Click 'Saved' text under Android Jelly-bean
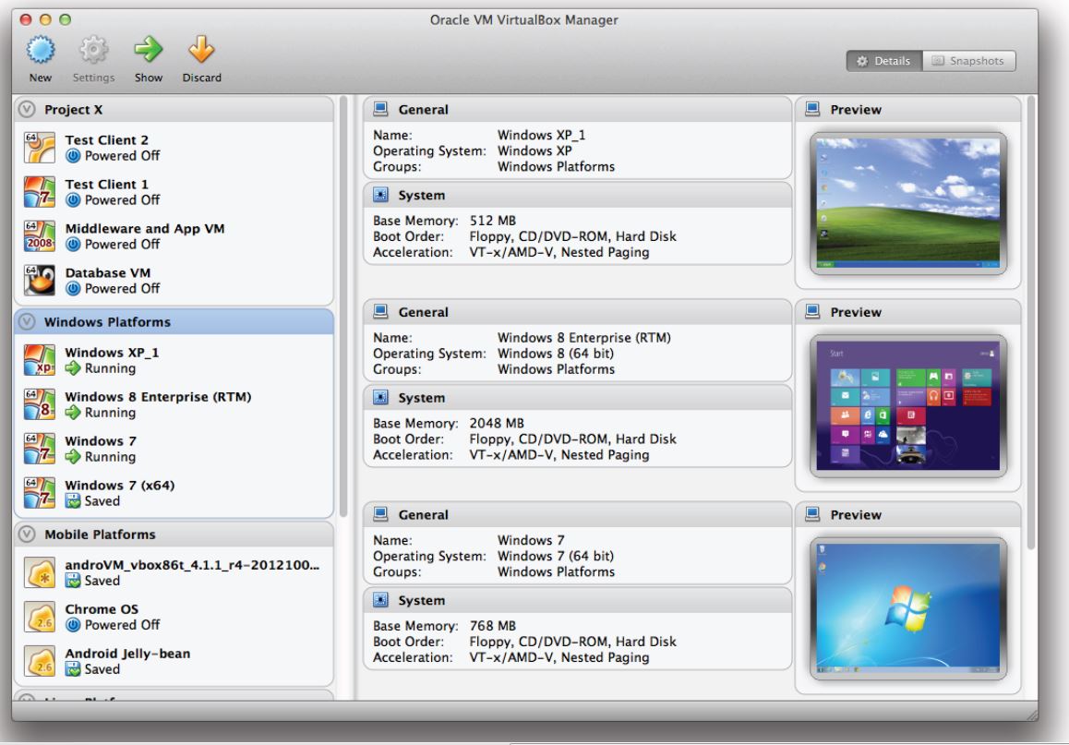 point(102,669)
